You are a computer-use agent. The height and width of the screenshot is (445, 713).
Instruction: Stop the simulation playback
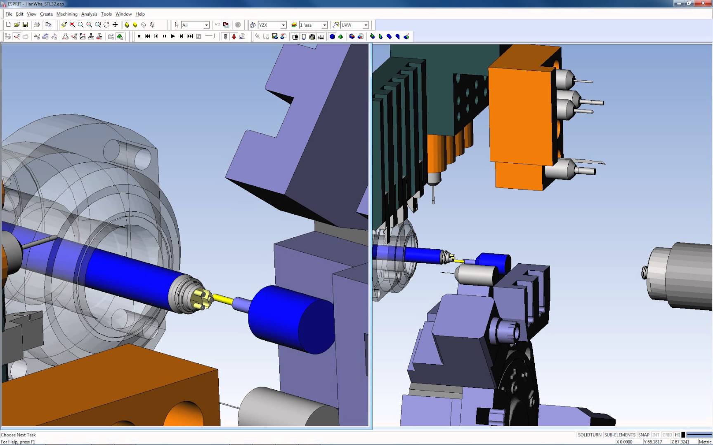click(x=139, y=36)
